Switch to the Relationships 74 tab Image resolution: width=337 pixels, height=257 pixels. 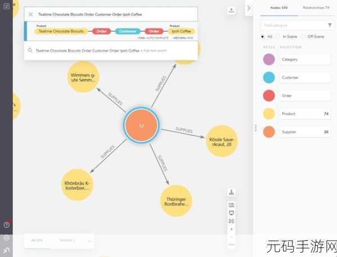pos(316,8)
